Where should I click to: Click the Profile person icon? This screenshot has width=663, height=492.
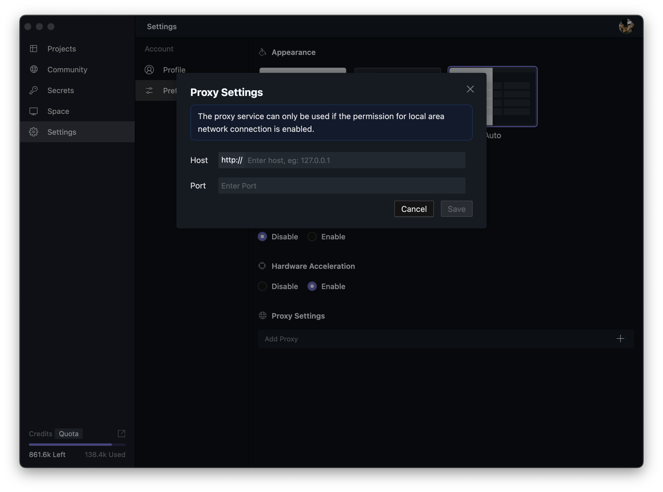(150, 70)
